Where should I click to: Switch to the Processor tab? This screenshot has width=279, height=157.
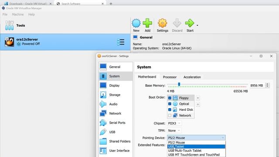[x=170, y=77]
